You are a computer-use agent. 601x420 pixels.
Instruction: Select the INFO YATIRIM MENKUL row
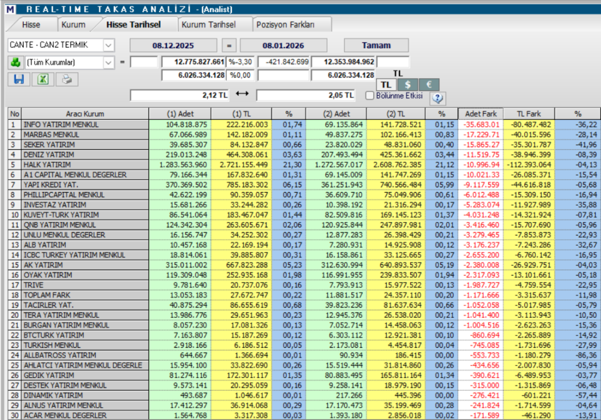[x=305, y=125]
